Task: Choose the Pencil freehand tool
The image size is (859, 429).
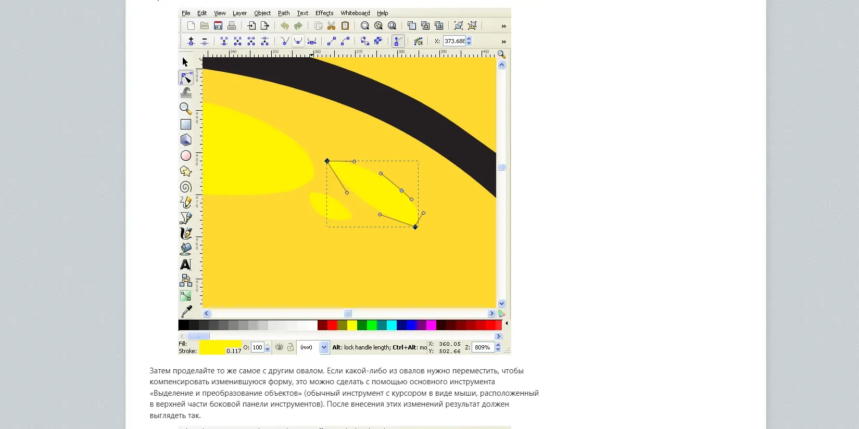Action: pyautogui.click(x=186, y=202)
